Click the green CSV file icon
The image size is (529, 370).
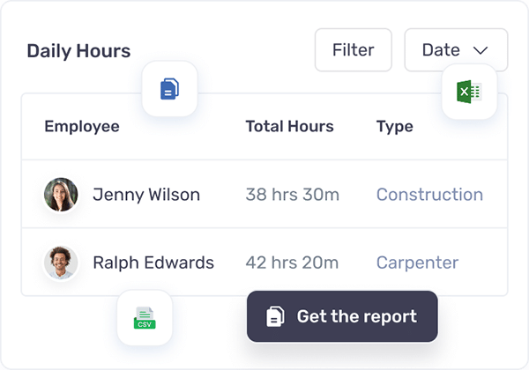point(145,318)
